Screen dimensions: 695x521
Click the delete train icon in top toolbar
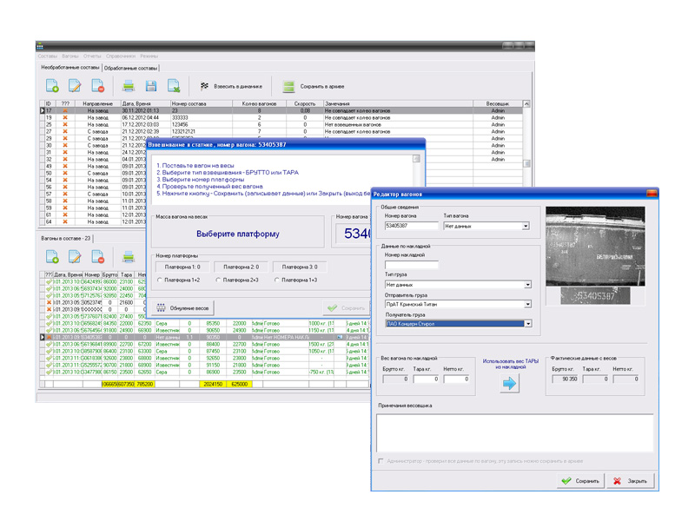pyautogui.click(x=98, y=85)
